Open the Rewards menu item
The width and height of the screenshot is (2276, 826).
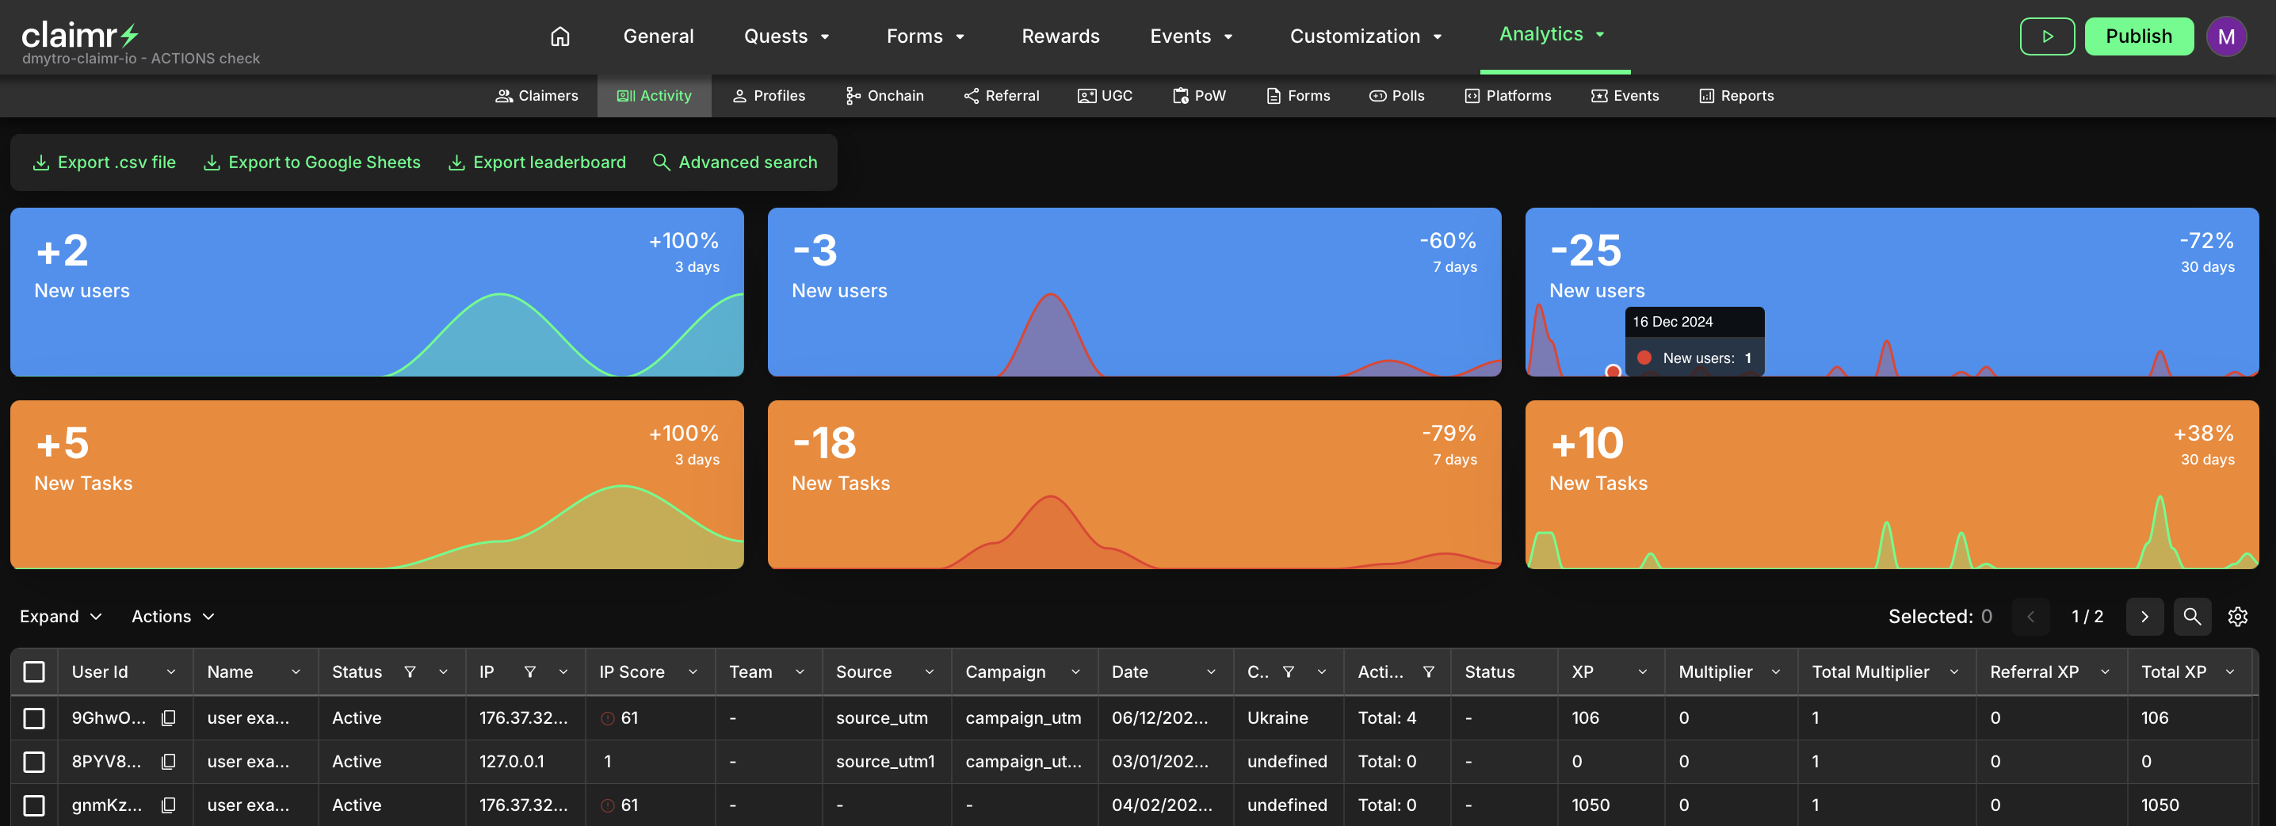(1060, 36)
